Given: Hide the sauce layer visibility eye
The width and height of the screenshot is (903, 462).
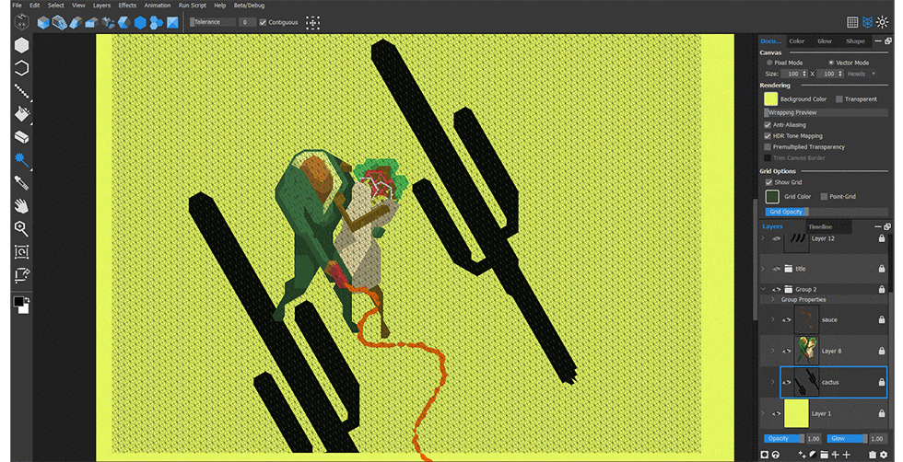Looking at the screenshot, I should (x=786, y=319).
